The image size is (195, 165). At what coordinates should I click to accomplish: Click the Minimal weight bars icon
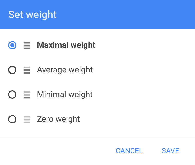pos(27,95)
